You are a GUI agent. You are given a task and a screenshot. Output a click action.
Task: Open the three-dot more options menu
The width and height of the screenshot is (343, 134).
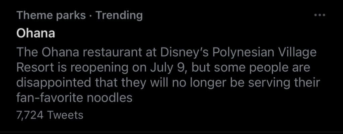[x=320, y=15]
